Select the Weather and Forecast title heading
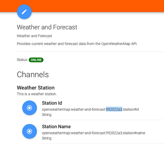164x146 pixels. pos(47,27)
